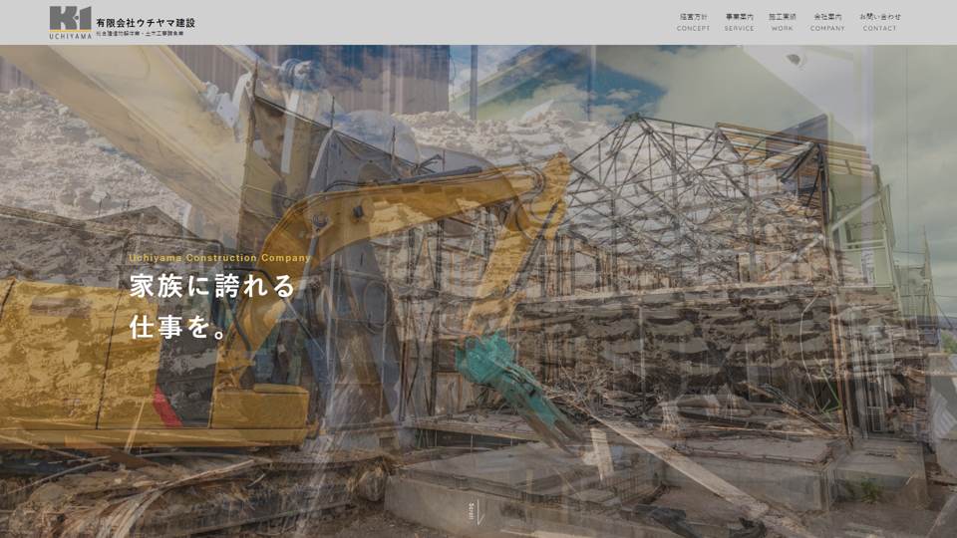
Task: Go to the CONCEPT page
Action: point(693,29)
